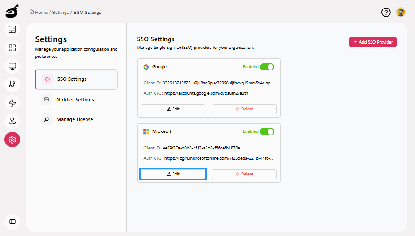Collapse the sidebar with the panel icon

pyautogui.click(x=12, y=222)
